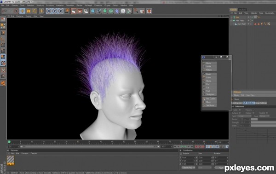Open the light objects icon
276x174 pixels.
coord(129,11)
